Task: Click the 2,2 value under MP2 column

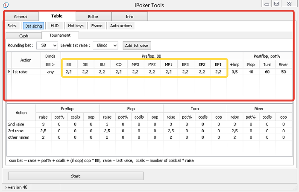Action: 152,72
